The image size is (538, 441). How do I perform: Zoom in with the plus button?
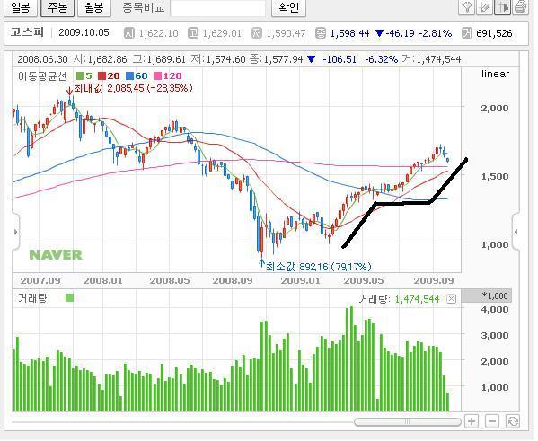click(x=472, y=421)
